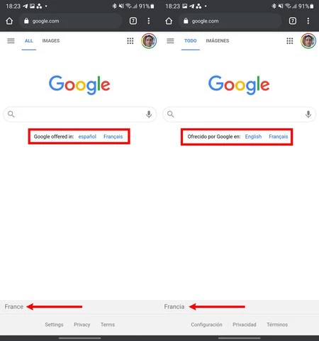Open Google apps grid on English page
The height and width of the screenshot is (341, 319).
click(130, 41)
